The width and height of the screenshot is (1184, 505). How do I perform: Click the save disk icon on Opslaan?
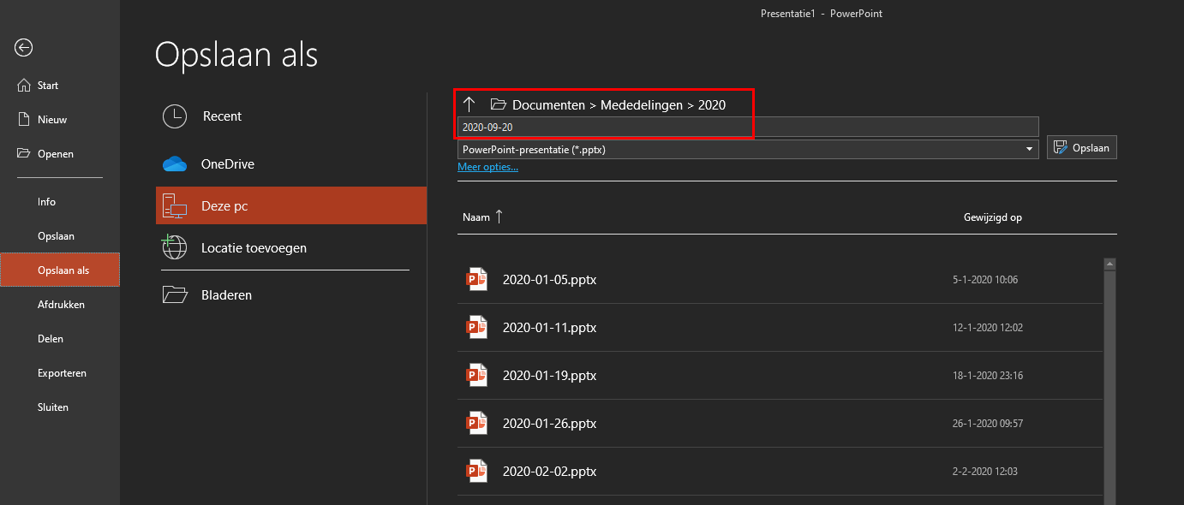(x=1061, y=147)
